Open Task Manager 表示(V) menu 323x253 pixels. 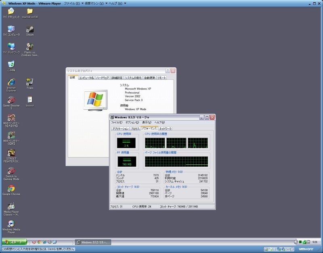(147, 122)
